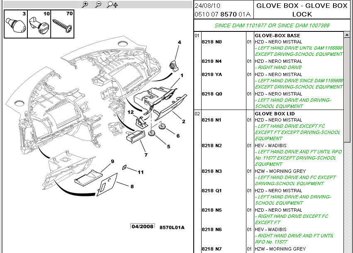Click the scroll up arrow of parts list
This screenshot has height=253, width=353.
click(x=347, y=35)
